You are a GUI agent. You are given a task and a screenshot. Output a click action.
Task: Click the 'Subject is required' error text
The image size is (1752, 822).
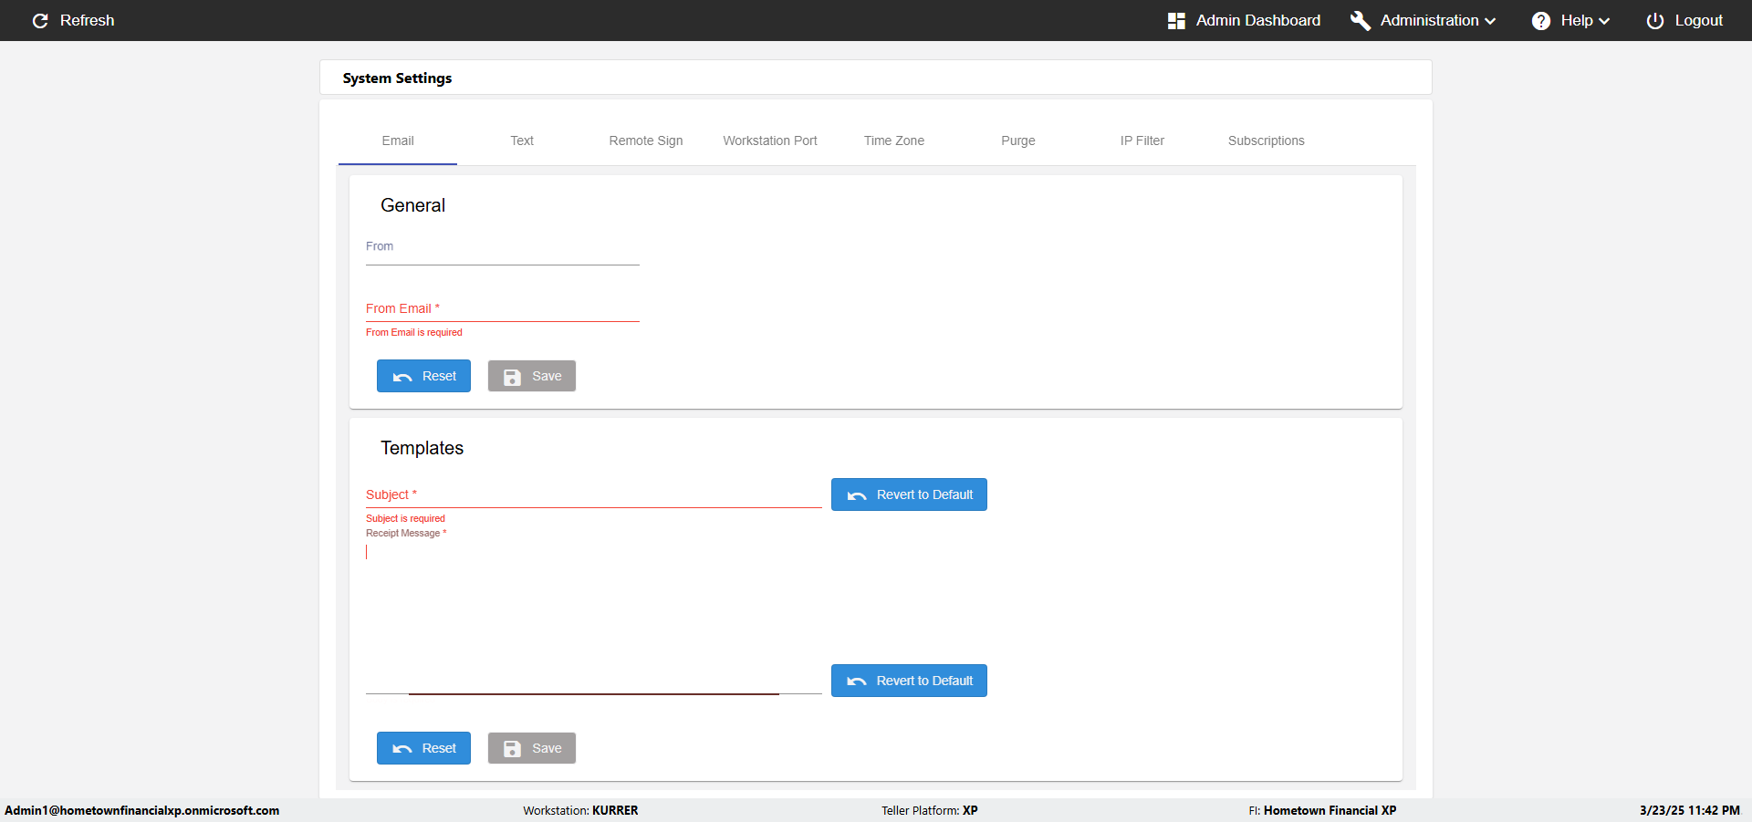406,518
